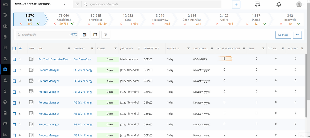Toggle the column layout icon
Image resolution: width=310 pixels, height=138 pixels.
tap(95, 35)
